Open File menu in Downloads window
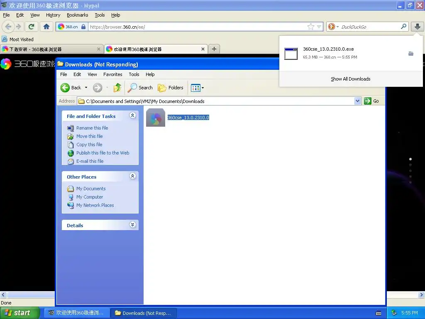 64,74
